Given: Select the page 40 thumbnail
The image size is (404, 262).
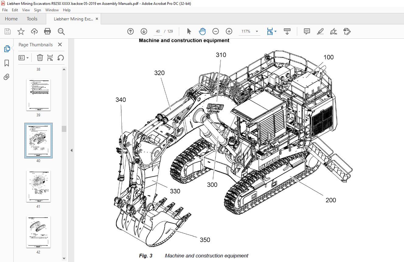Looking at the screenshot, I should pyautogui.click(x=38, y=141).
